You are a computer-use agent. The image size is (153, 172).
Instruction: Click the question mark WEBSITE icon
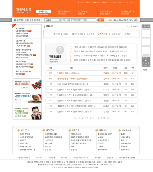(60, 50)
